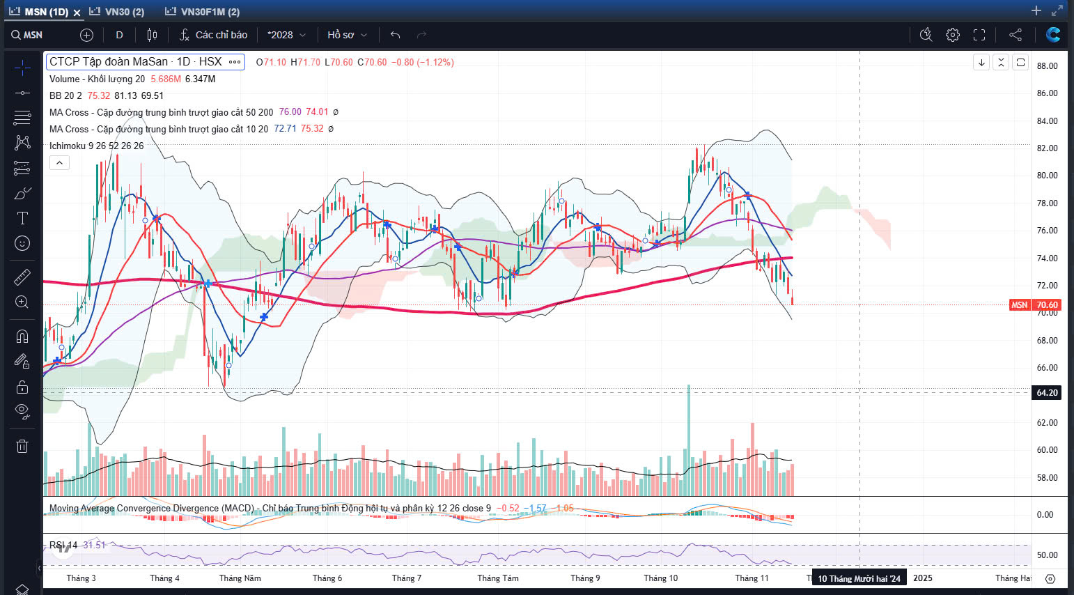Select the brush drawing tool
The height and width of the screenshot is (595, 1074).
(x=22, y=193)
